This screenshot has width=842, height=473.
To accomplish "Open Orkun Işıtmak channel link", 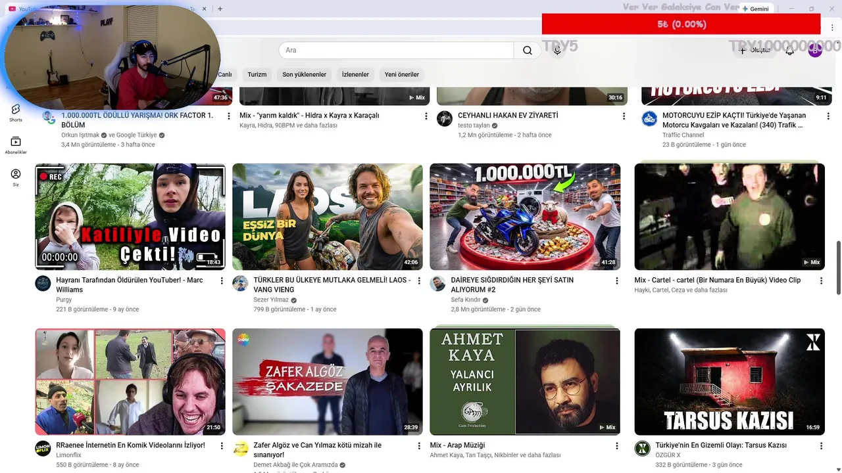I will click(80, 135).
